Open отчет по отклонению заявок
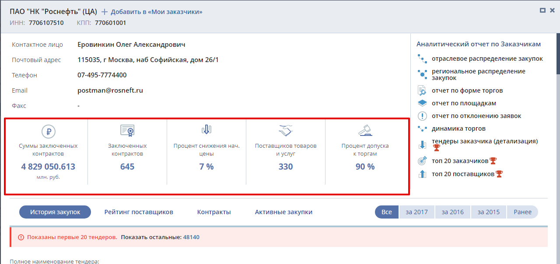Viewport: 560px width, 264px height. pyautogui.click(x=476, y=116)
